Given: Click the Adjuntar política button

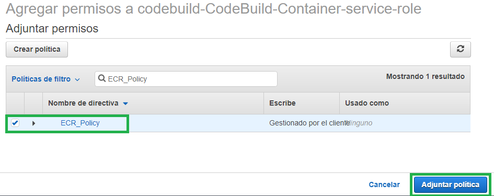Looking at the screenshot, I should (x=450, y=185).
